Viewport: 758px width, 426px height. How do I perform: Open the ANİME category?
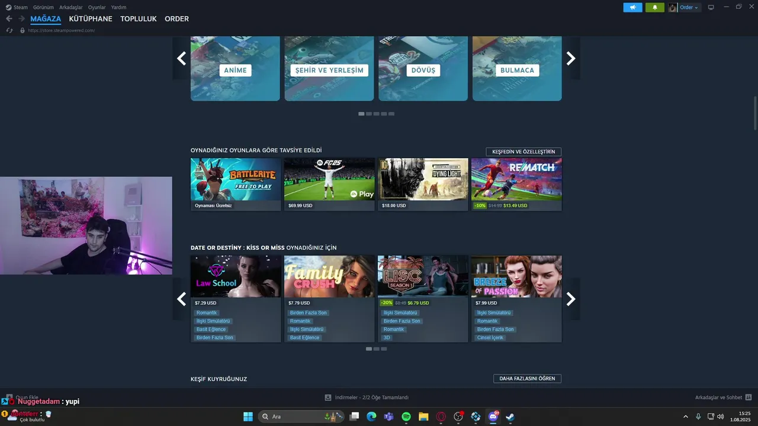pyautogui.click(x=235, y=69)
